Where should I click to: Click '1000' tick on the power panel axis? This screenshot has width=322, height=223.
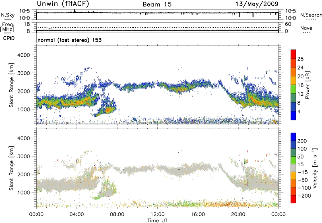24,109
